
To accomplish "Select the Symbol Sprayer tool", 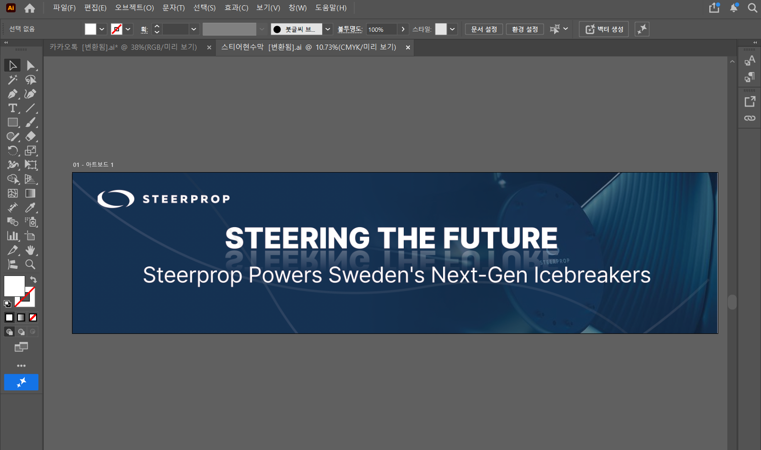I will pos(30,222).
